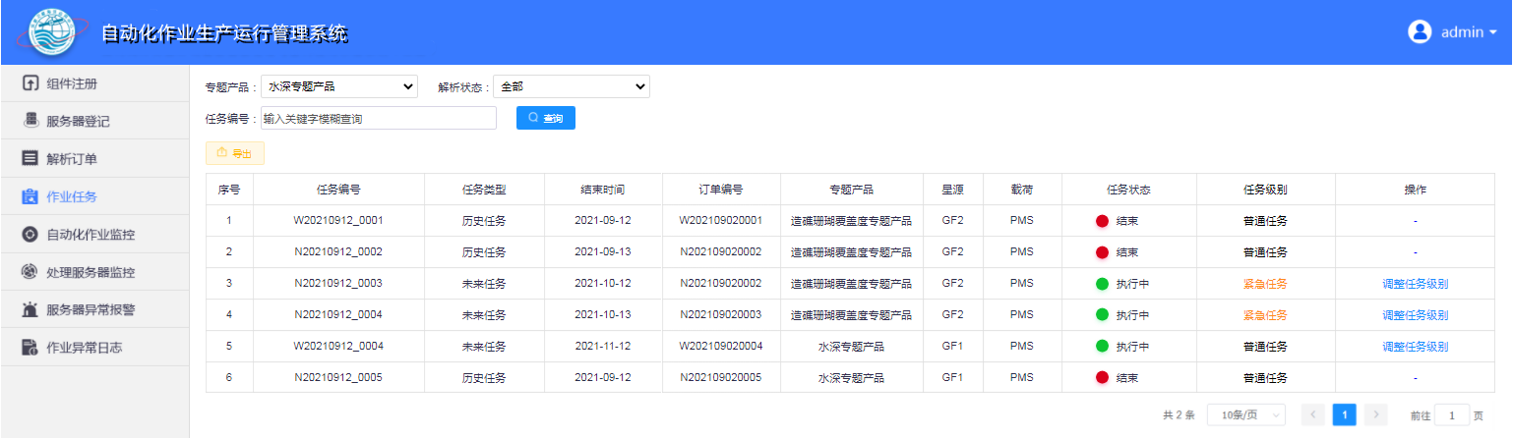The image size is (1513, 438).
Task: Adjust task level for N20210912_0003
Action: click(1415, 284)
